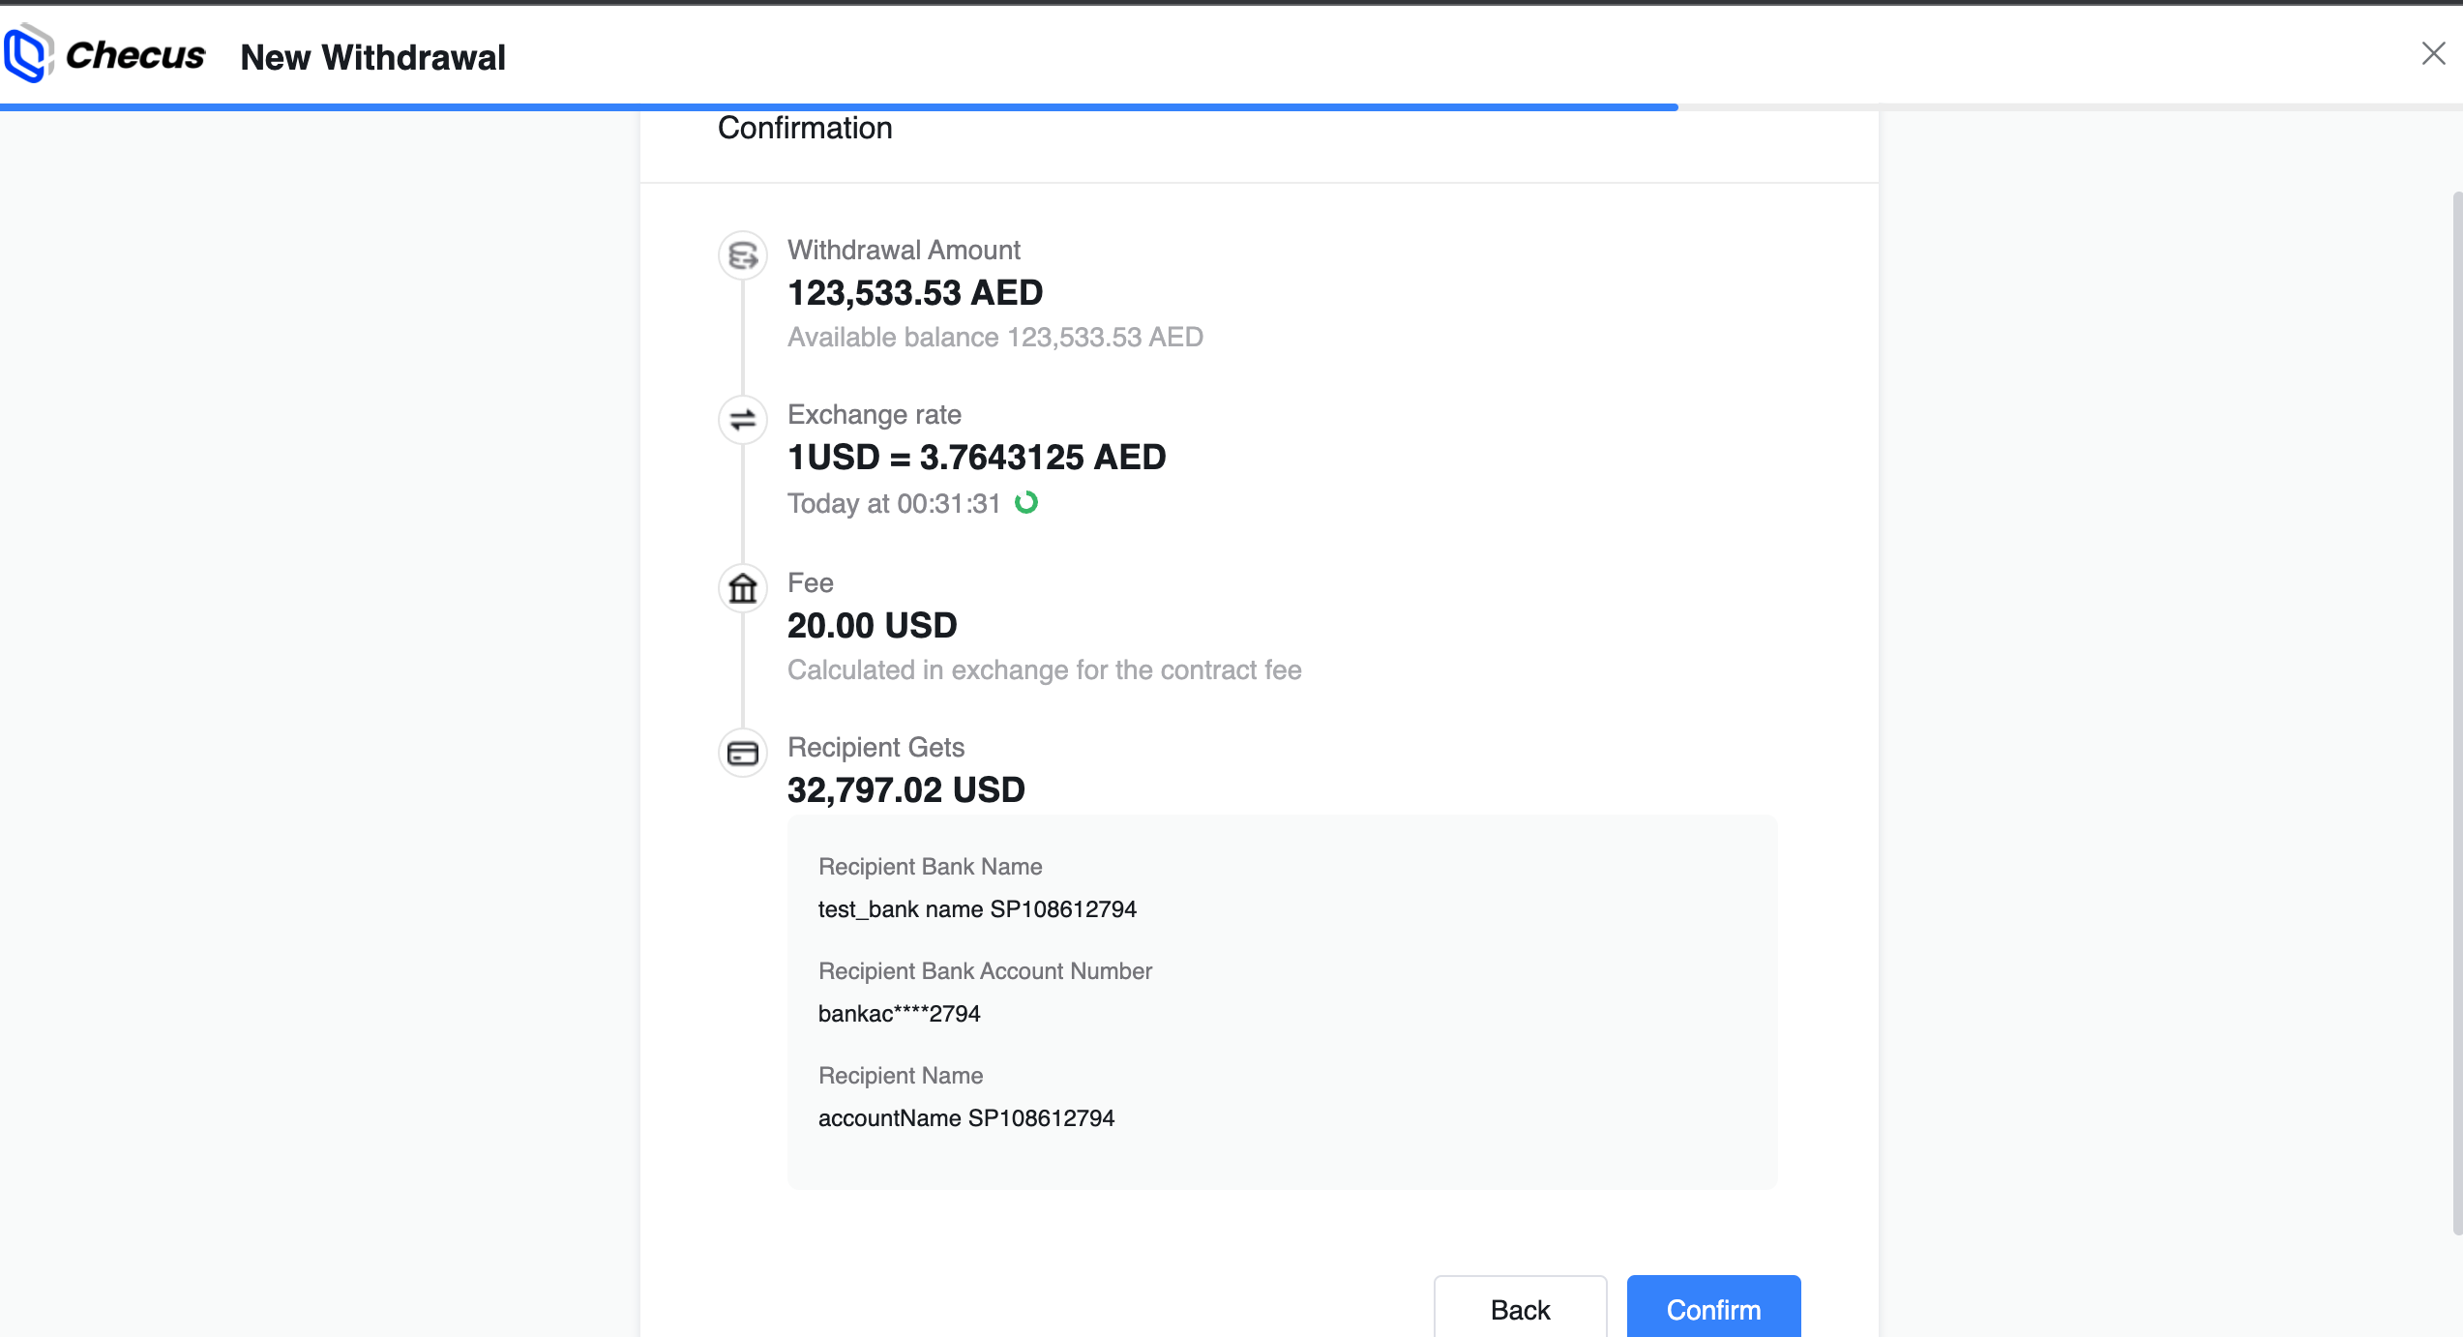Click the Checus logo icon
The height and width of the screenshot is (1337, 2463).
tap(27, 54)
